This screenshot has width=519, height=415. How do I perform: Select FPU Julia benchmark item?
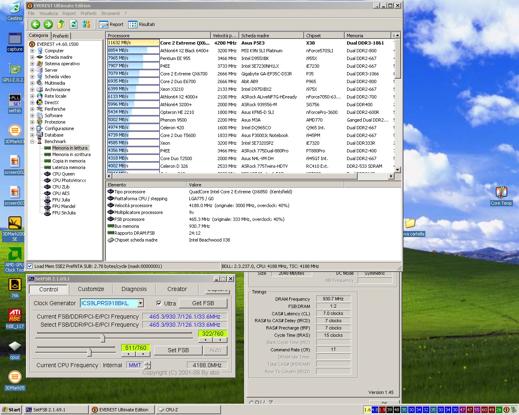pos(61,200)
